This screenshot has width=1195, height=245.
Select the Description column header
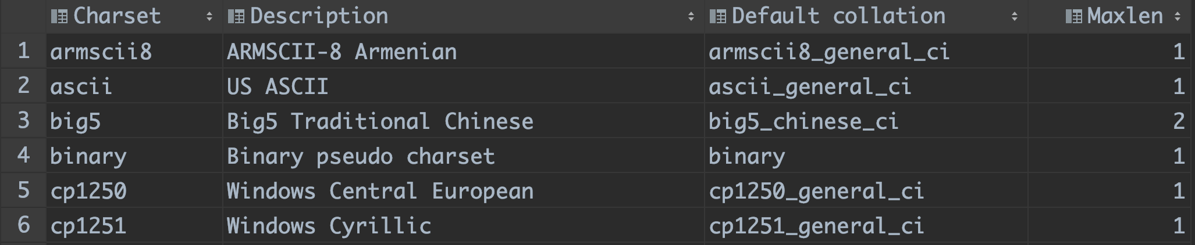(x=319, y=16)
